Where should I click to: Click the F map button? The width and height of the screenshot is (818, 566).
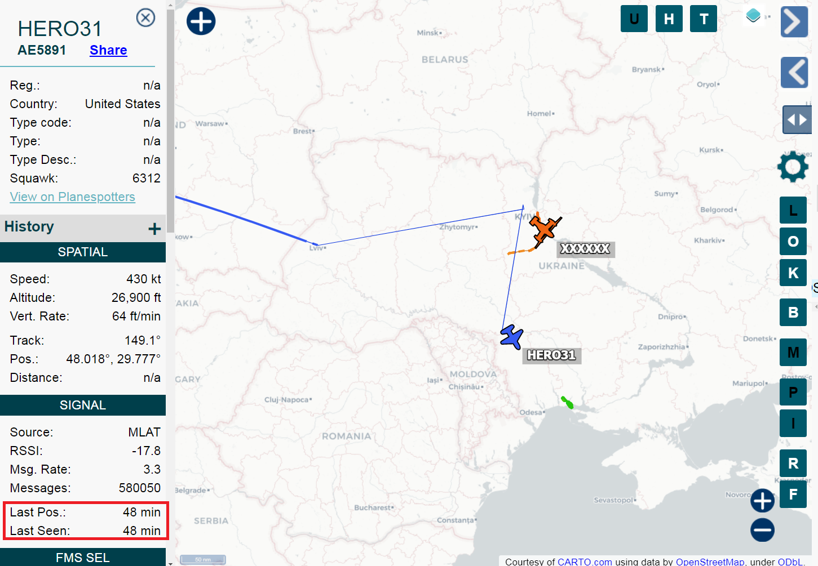click(x=793, y=494)
